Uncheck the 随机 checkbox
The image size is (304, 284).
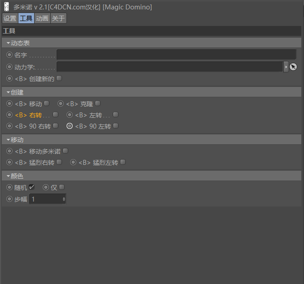31,187
